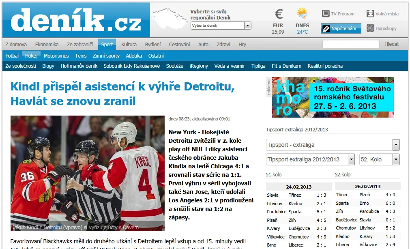Click the Kladno K.Vary 1:3 result row
410x249 pixels.
[368, 236]
